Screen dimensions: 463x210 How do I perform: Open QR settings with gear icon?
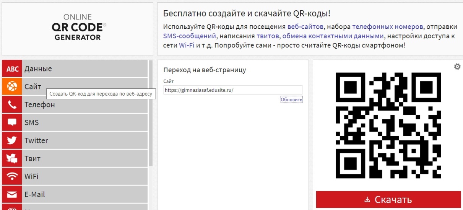tap(457, 67)
